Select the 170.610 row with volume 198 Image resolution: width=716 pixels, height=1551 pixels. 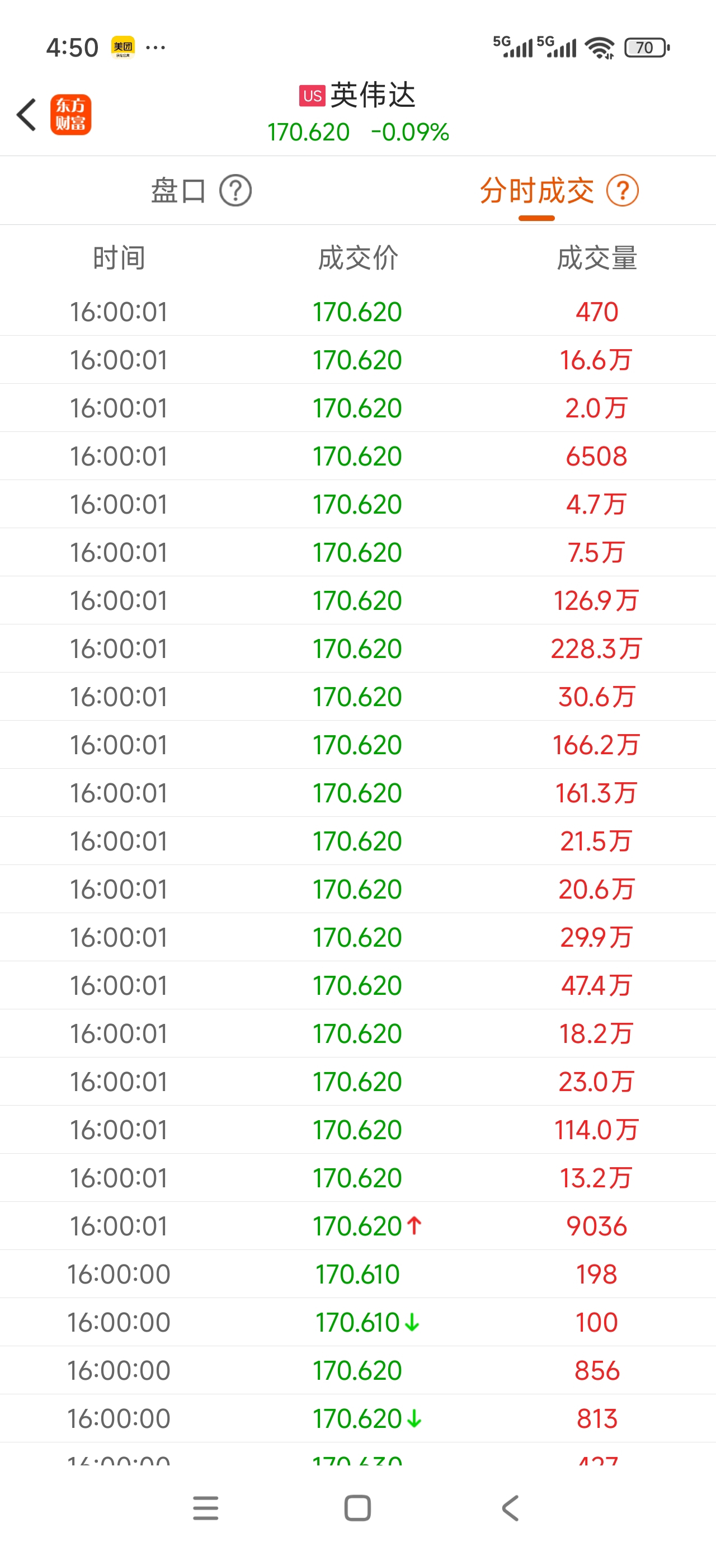pyautogui.click(x=357, y=1274)
